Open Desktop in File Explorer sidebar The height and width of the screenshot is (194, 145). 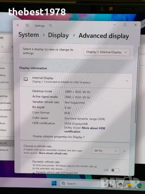(x=4, y=96)
